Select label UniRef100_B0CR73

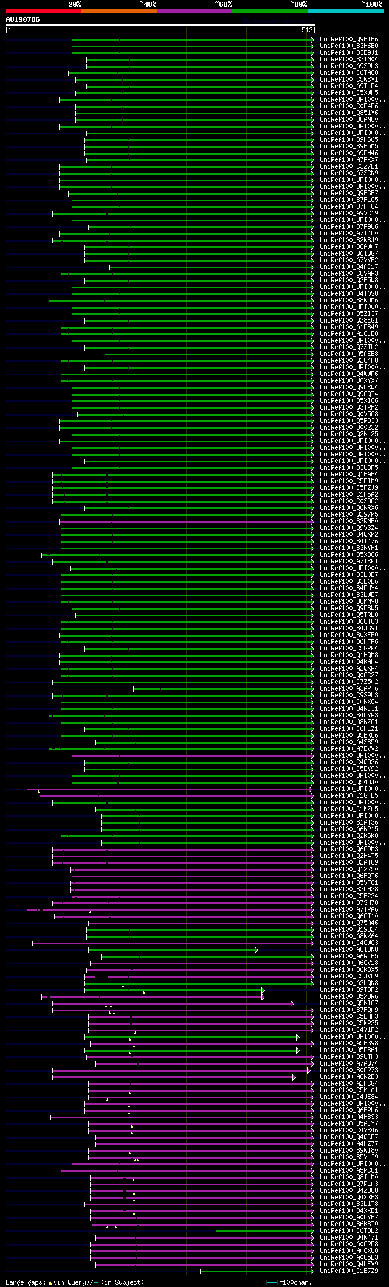pos(349,1070)
